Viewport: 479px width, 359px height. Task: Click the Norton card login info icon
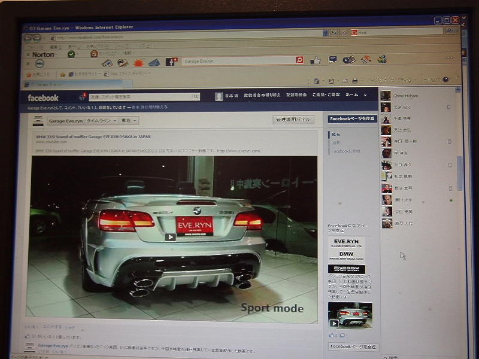click(x=94, y=54)
